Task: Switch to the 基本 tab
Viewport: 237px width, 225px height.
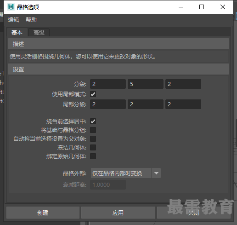Action: pyautogui.click(x=17, y=33)
